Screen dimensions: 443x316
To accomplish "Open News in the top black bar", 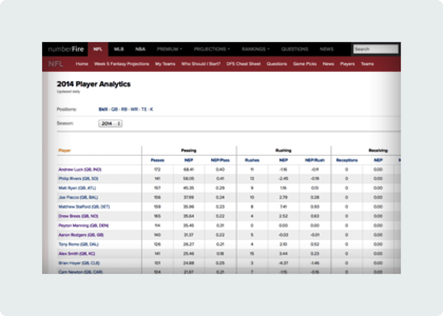I will click(x=327, y=49).
